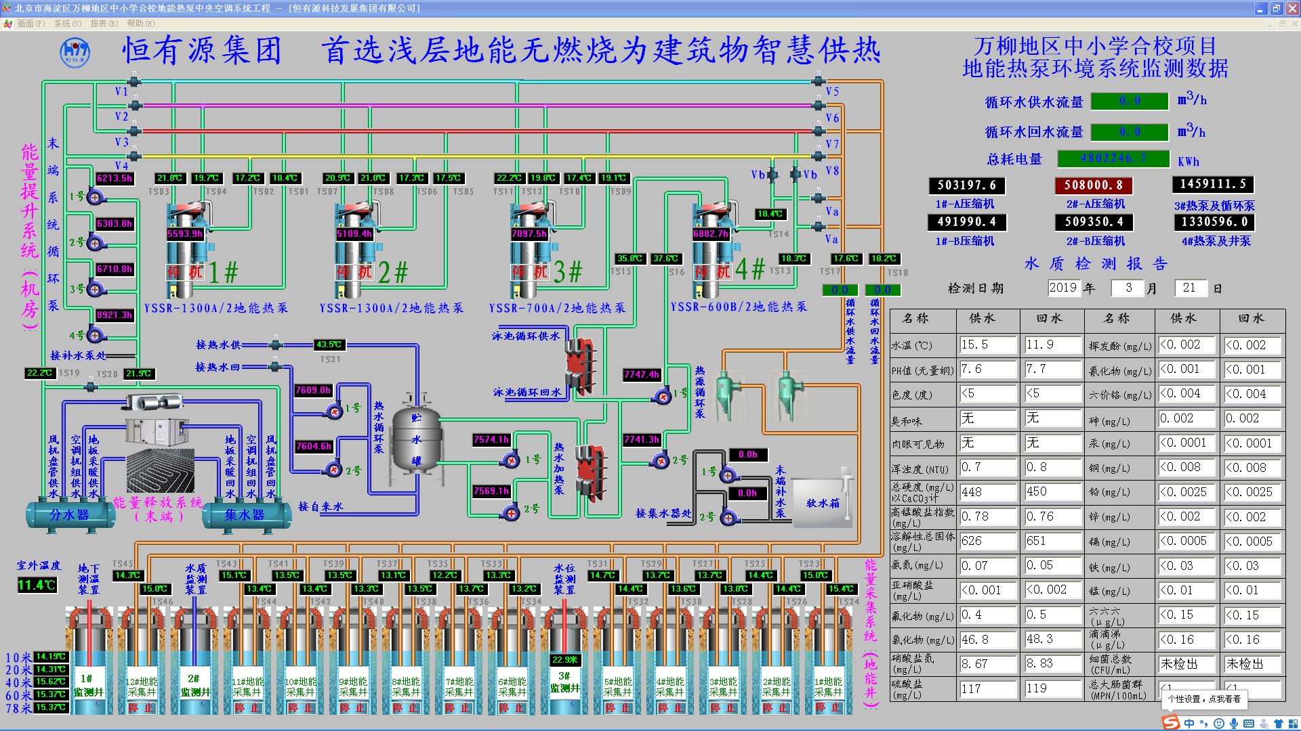
Task: Click the 恒有源 company logo
Action: point(75,52)
